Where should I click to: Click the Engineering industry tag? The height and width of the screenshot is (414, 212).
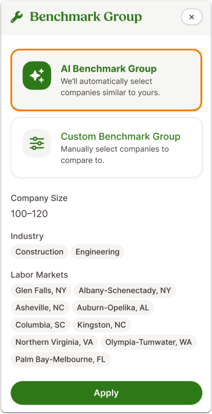pos(98,252)
